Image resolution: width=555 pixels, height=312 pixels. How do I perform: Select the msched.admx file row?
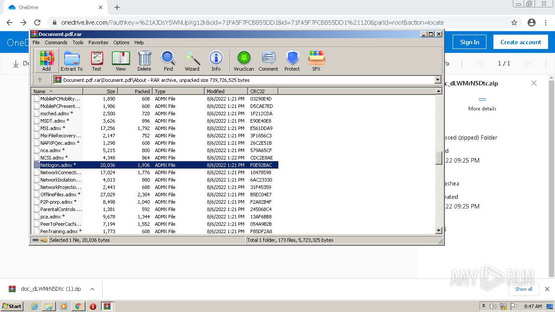pos(156,114)
